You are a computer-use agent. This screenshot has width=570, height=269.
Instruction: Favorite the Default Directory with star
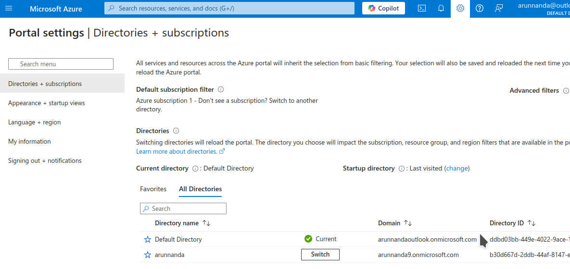148,239
